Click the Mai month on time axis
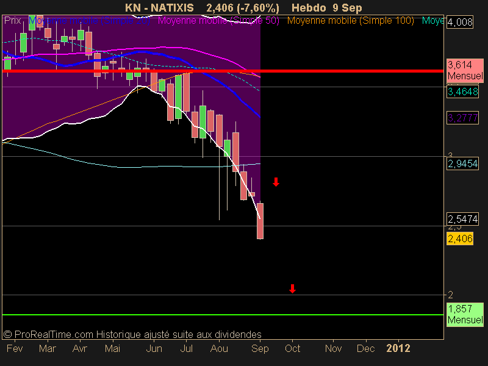Viewport: 488px width, 366px height. click(x=112, y=348)
